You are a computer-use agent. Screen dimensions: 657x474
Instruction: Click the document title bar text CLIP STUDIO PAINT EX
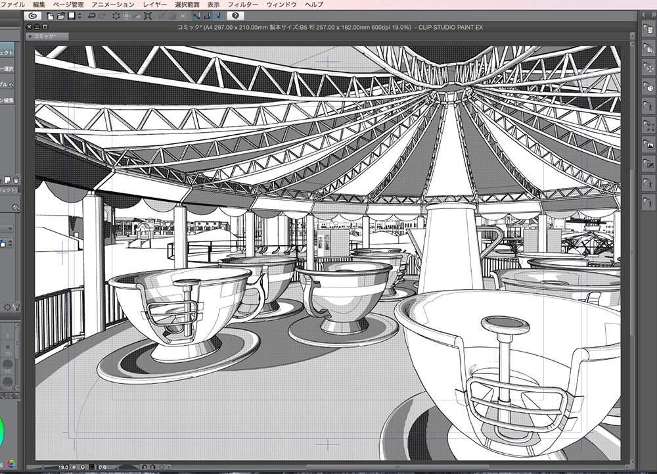point(451,27)
